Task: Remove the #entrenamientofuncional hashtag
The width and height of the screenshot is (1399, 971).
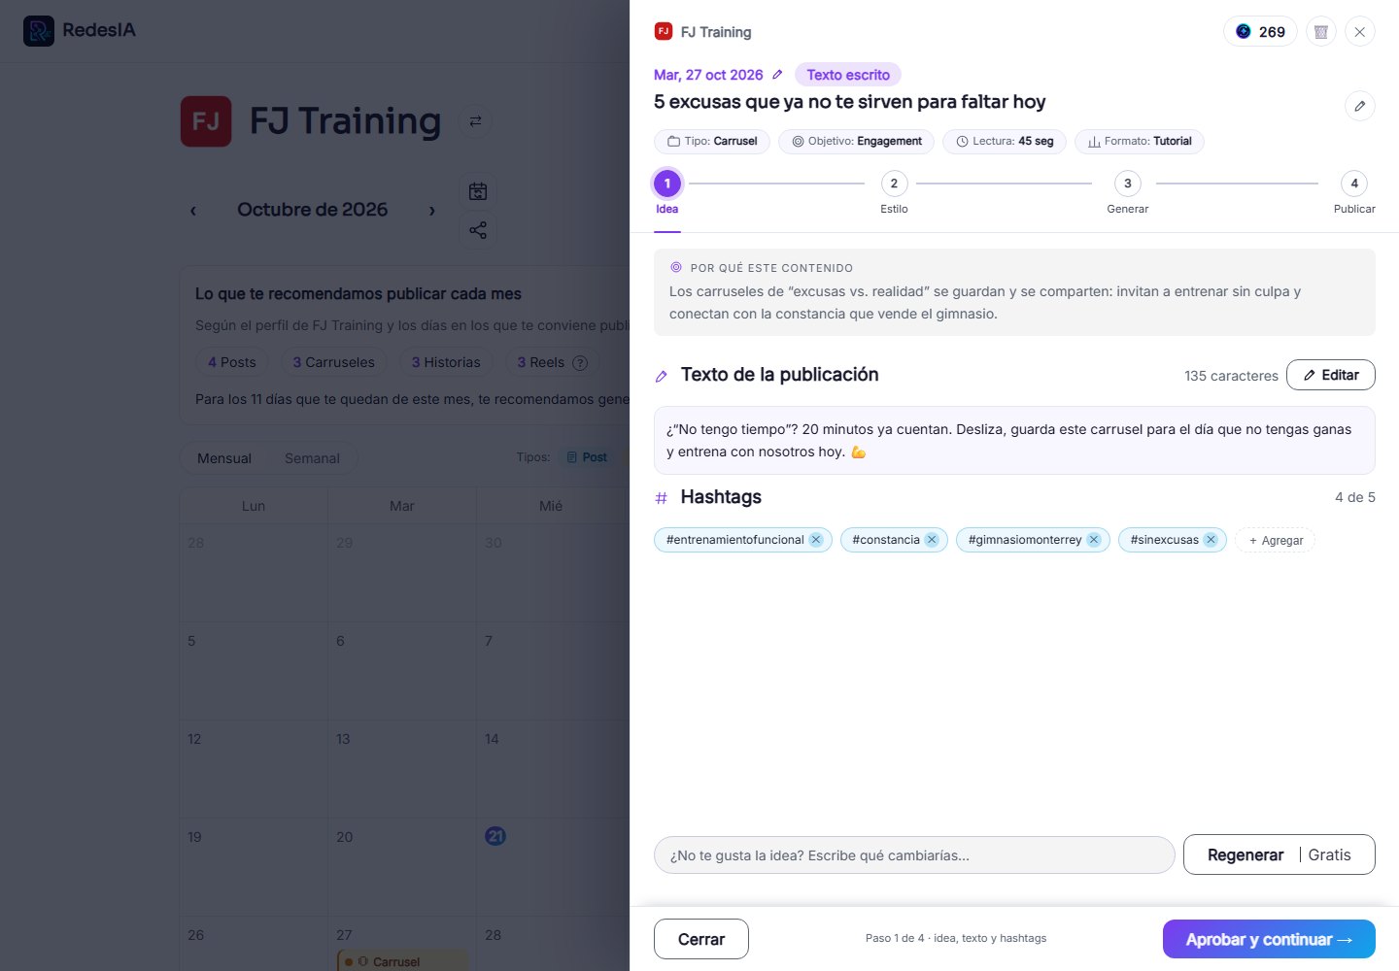Action: coord(816,540)
